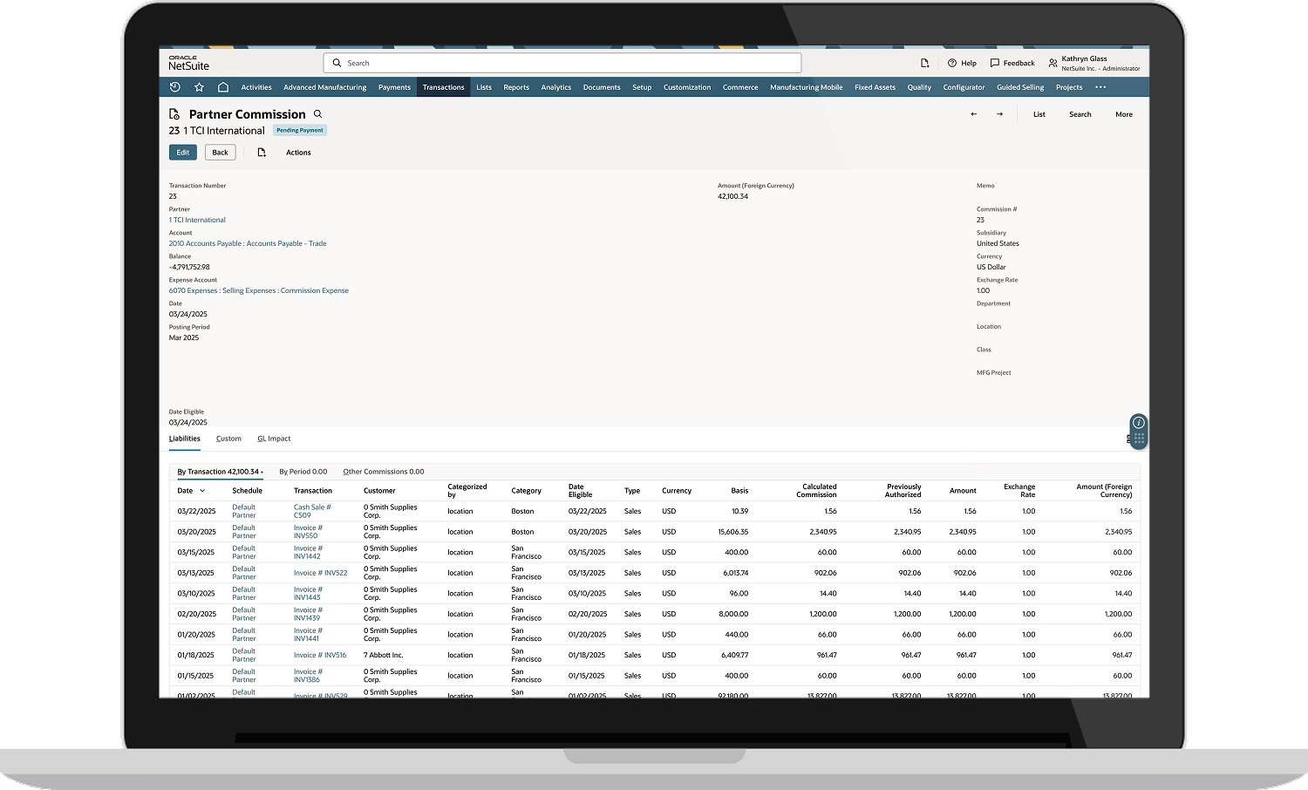Click the Edit button
This screenshot has height=790, width=1308.
(183, 153)
